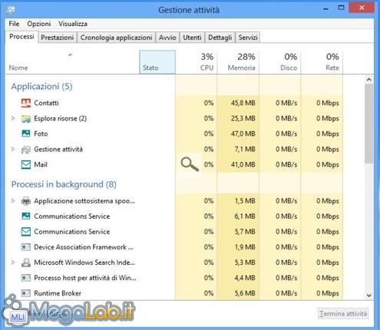Click the Termina attività button
The image size is (380, 330).
pyautogui.click(x=343, y=314)
